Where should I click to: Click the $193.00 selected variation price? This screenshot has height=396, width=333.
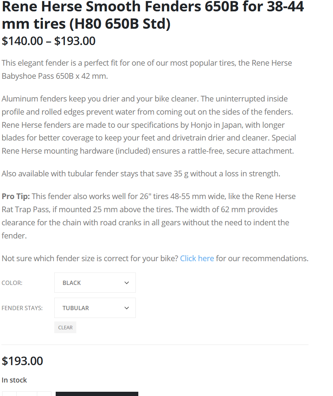coord(22,361)
